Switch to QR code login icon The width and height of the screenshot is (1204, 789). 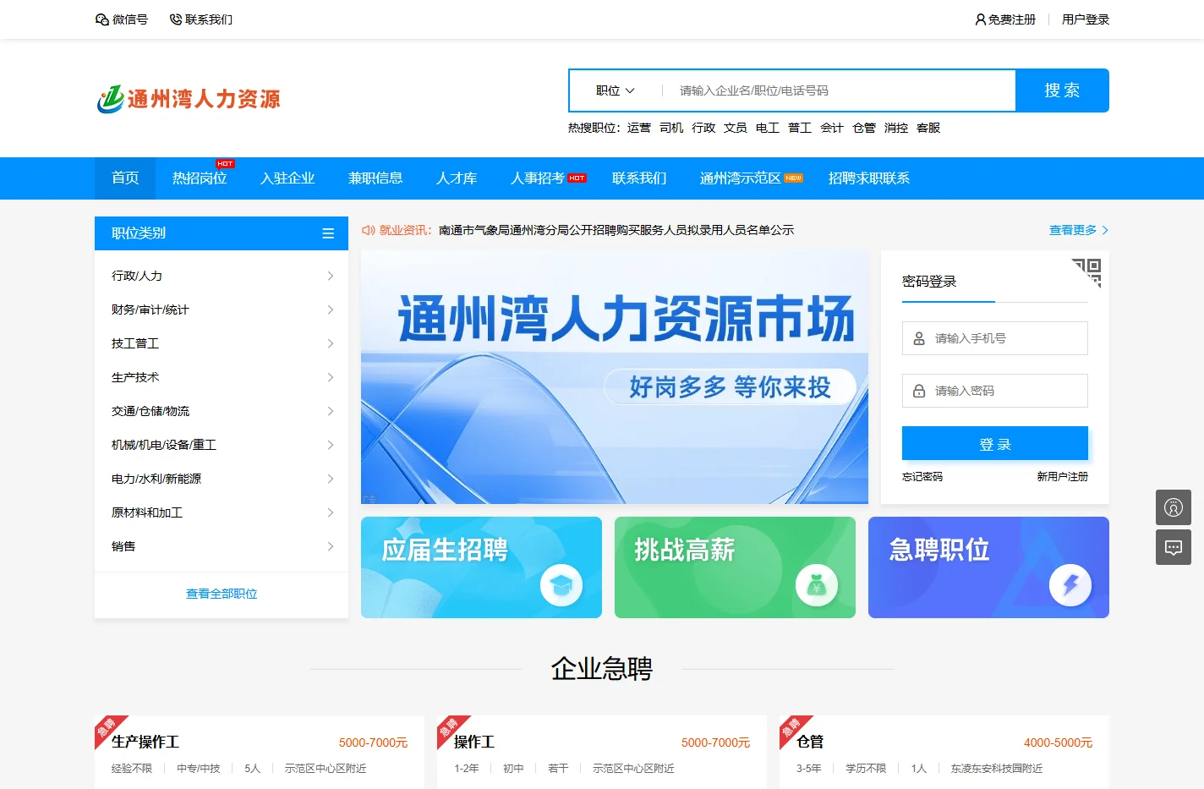(1087, 273)
